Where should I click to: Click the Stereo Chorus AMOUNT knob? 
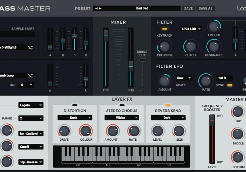[113, 131]
